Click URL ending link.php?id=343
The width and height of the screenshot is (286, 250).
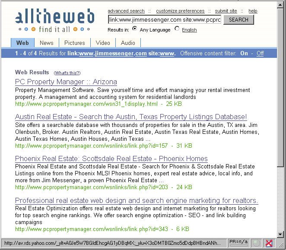[x=92, y=229]
